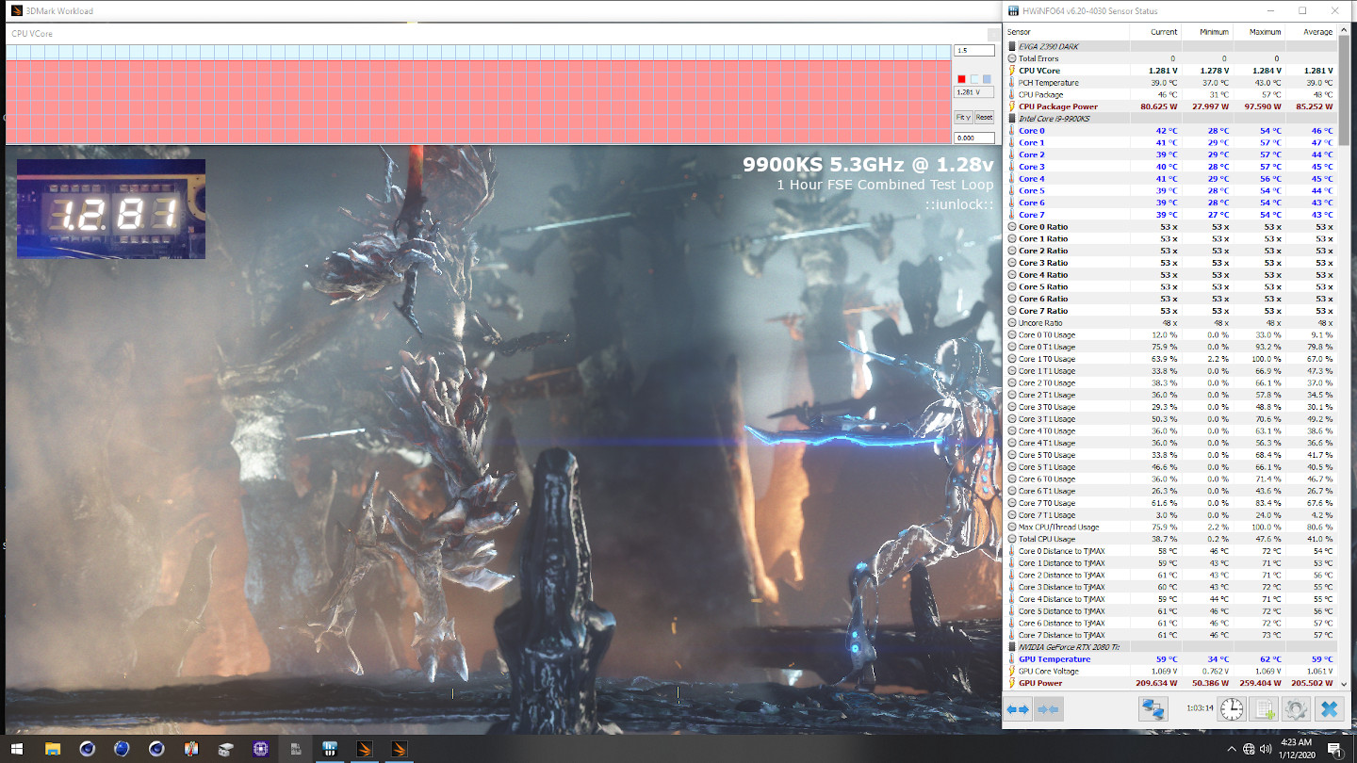Click the graph minimum value field 0.000
This screenshot has width=1357, height=763.
click(x=973, y=138)
